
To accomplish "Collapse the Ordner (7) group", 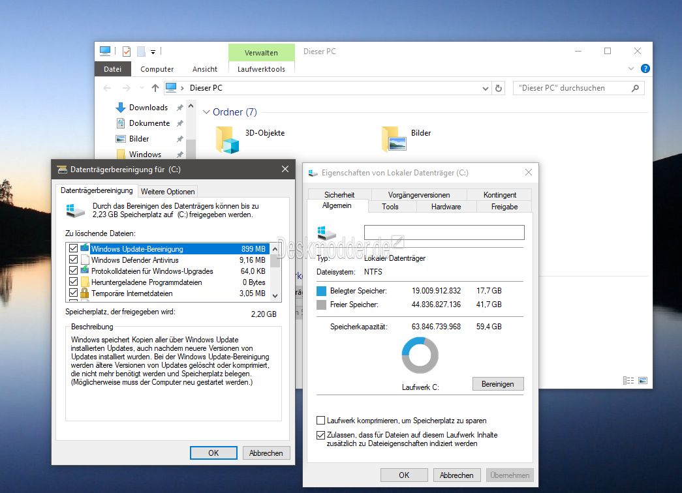I will pyautogui.click(x=206, y=112).
